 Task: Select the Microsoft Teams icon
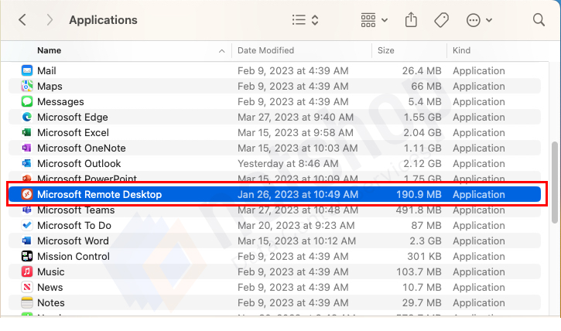[x=27, y=210]
